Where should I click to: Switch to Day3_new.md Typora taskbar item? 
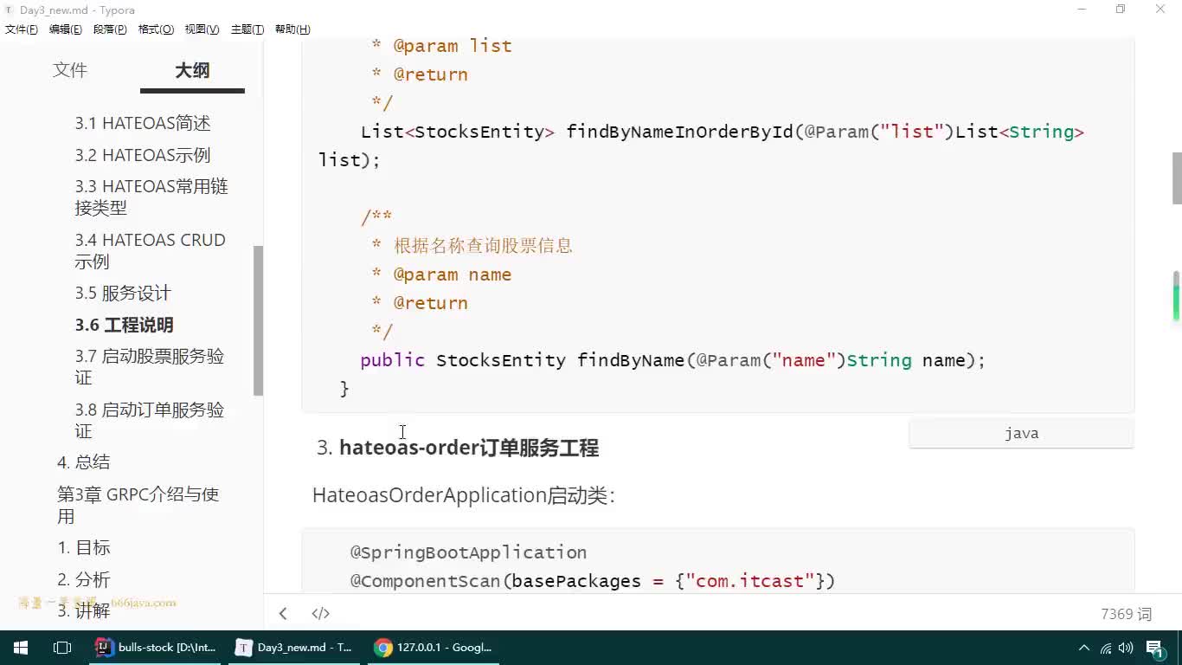[294, 648]
